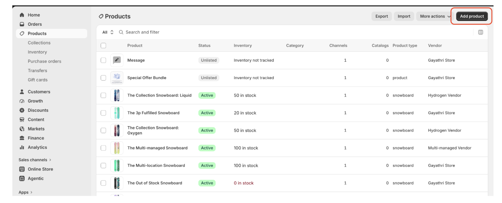
Task: Click the Finance bank icon
Action: coord(22,138)
